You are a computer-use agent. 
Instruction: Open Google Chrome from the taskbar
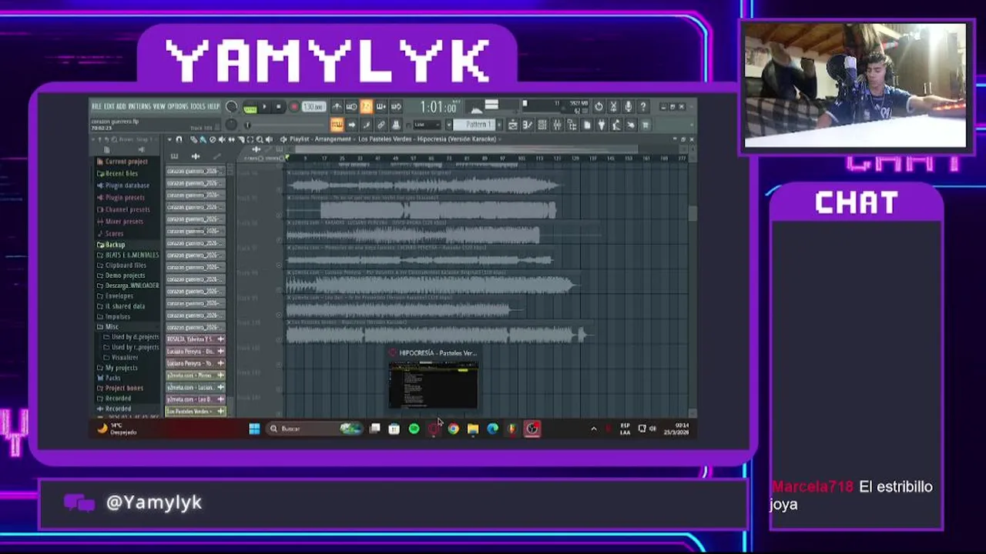(453, 429)
